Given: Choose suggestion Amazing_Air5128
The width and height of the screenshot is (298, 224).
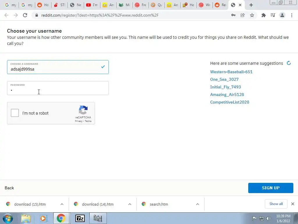Looking at the screenshot, I should 227,95.
